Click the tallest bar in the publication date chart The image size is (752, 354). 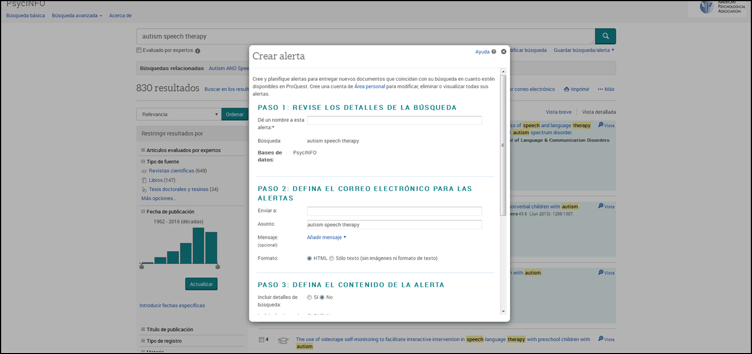coord(199,246)
